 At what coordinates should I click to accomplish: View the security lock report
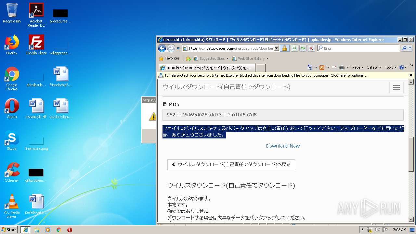[284, 48]
